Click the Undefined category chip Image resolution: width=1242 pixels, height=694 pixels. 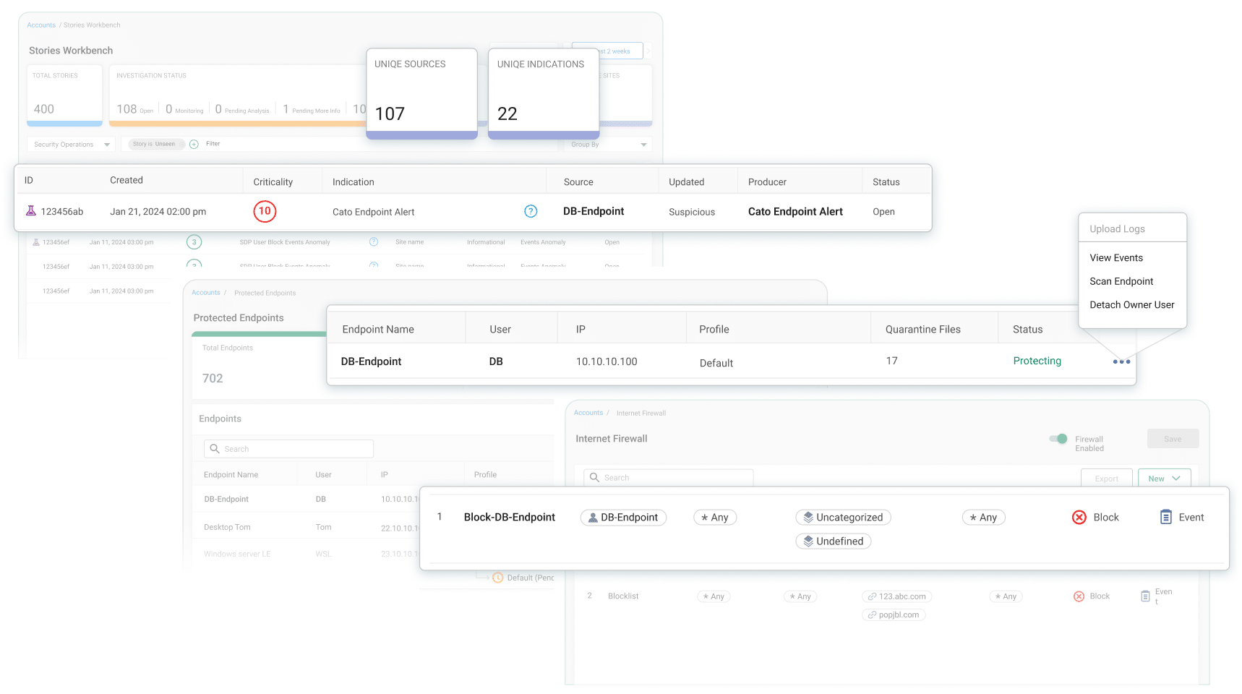[834, 541]
